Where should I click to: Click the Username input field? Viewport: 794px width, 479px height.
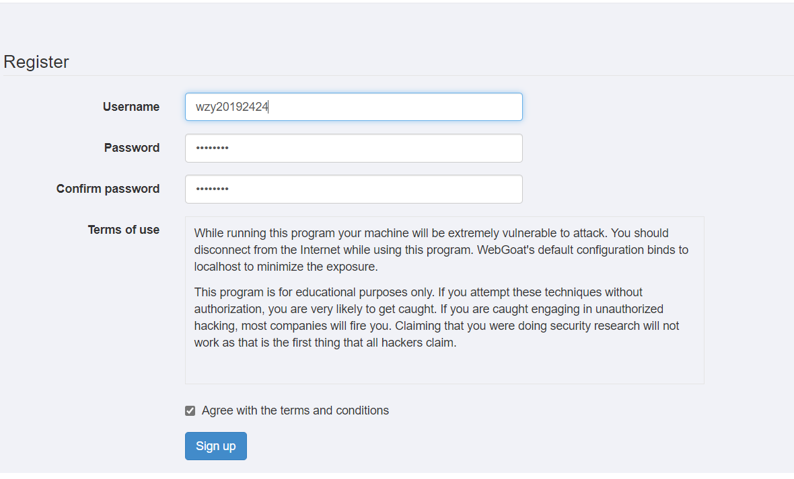pos(353,107)
